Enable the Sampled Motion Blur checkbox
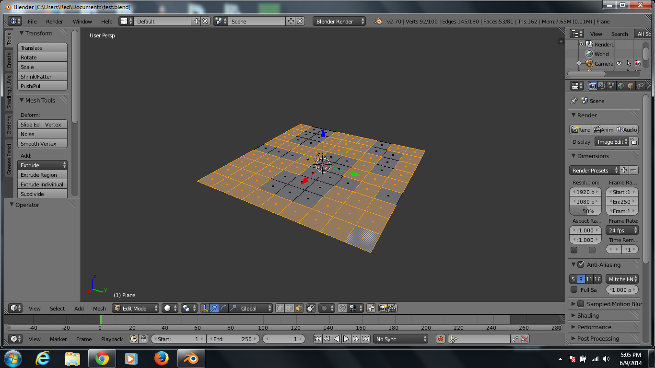This screenshot has height=368, width=655. [x=581, y=304]
